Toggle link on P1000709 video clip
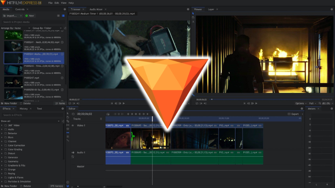Viewport: 335px width, 188px height. (215, 126)
